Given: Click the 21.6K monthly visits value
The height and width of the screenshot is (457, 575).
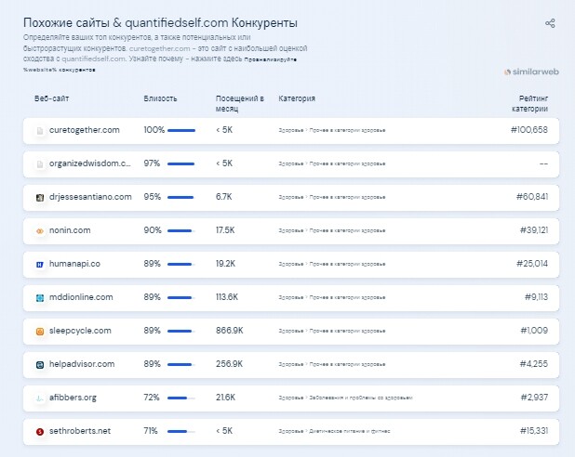Looking at the screenshot, I should pyautogui.click(x=225, y=398).
